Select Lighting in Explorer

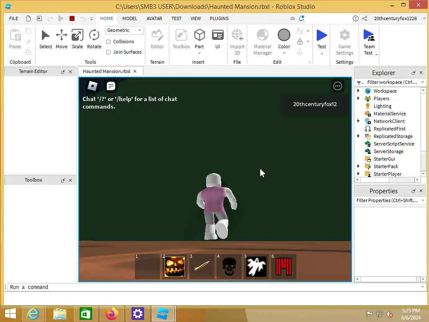(382, 106)
